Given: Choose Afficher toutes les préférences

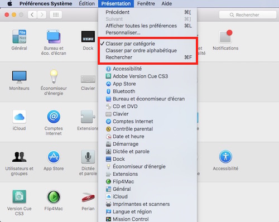Looking at the screenshot, I should [x=148, y=26].
